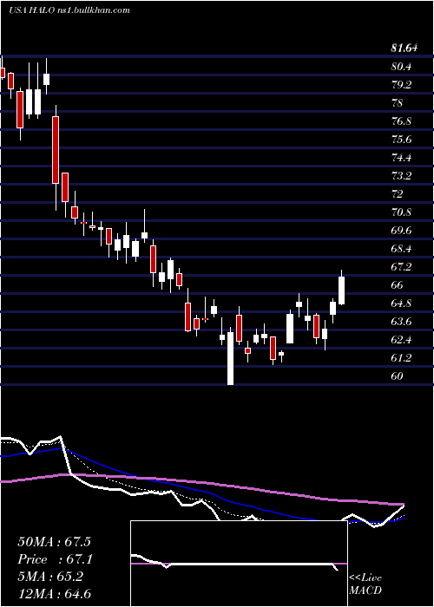
Task: Click the 62.4 price axis label
Action: 401,340
